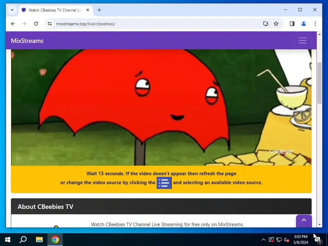Click 'Wait 15 seconds' notice text
Viewport: 328px width, 246px height.
pyautogui.click(x=161, y=174)
